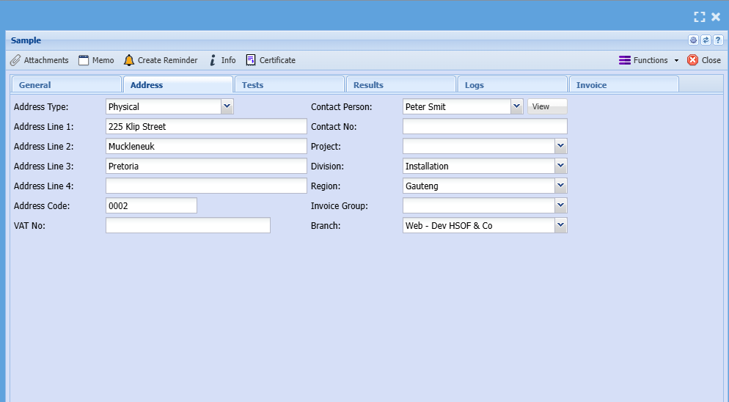Close the window with the white X

716,17
